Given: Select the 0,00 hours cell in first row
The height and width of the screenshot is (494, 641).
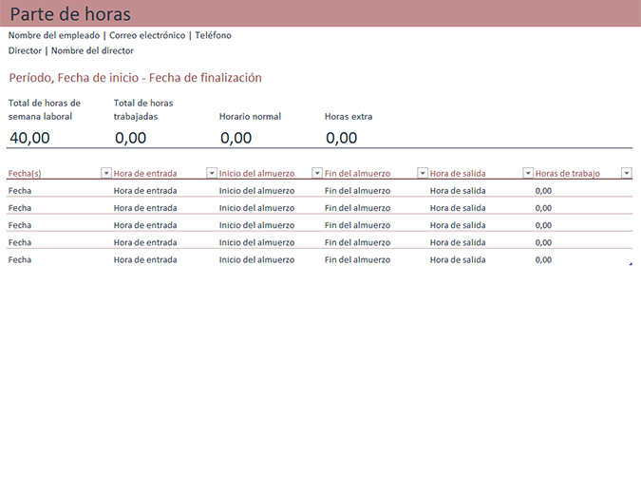Looking at the screenshot, I should 543,191.
